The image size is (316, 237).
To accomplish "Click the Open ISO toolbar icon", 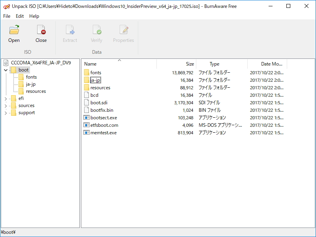I will 14,32.
